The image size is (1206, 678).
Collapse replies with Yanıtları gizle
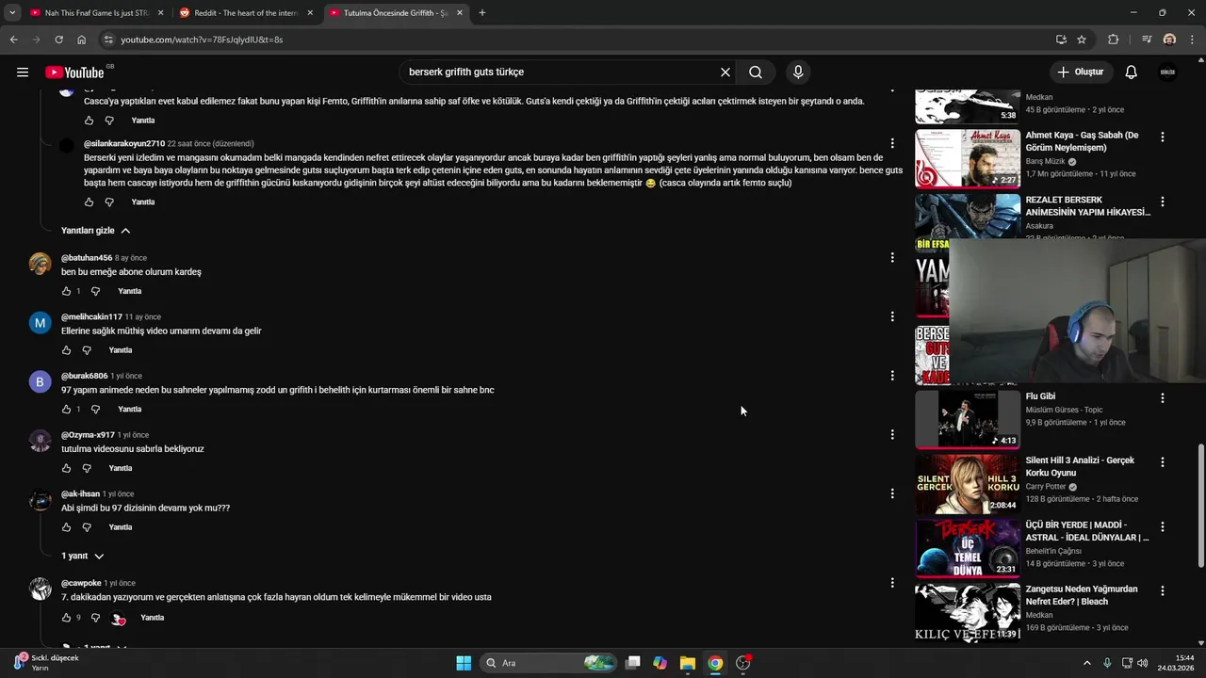tap(95, 231)
